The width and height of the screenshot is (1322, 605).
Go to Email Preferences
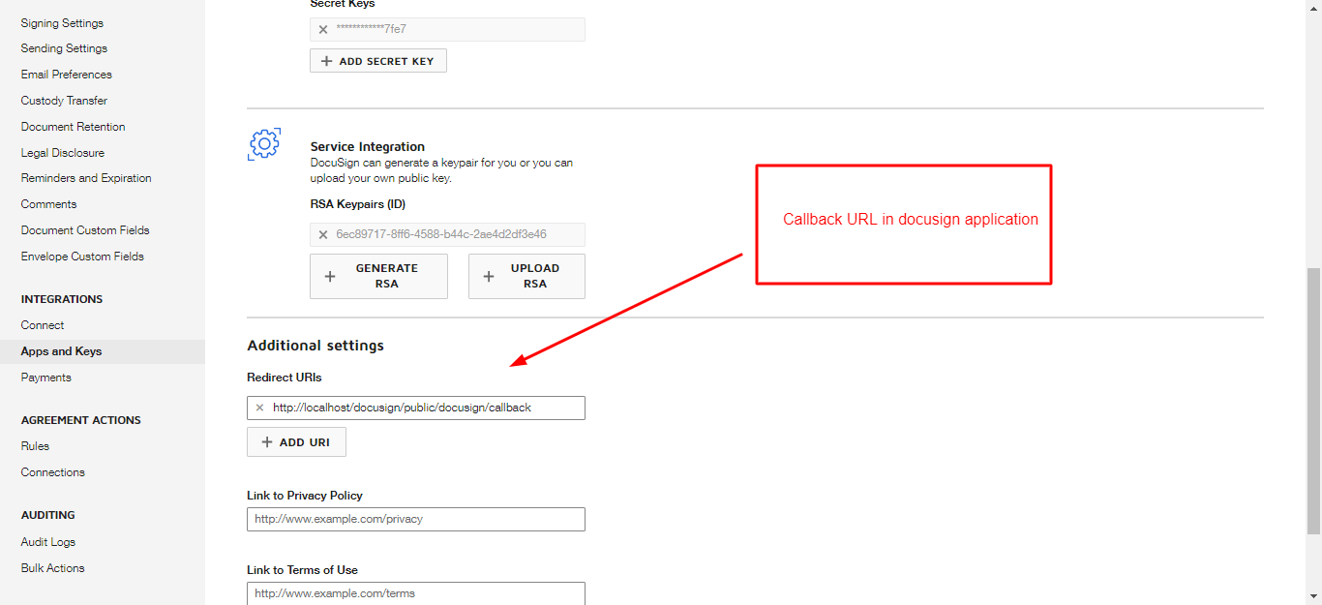pyautogui.click(x=67, y=75)
